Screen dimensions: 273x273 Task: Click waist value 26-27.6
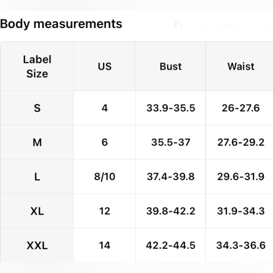point(241,108)
